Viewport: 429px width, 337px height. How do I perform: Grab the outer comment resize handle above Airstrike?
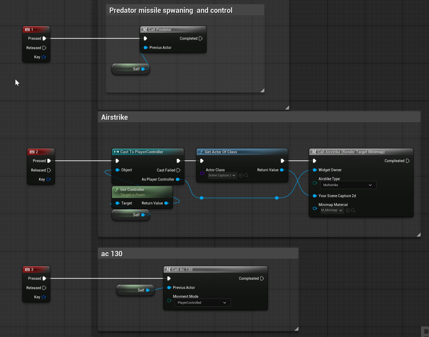287,108
